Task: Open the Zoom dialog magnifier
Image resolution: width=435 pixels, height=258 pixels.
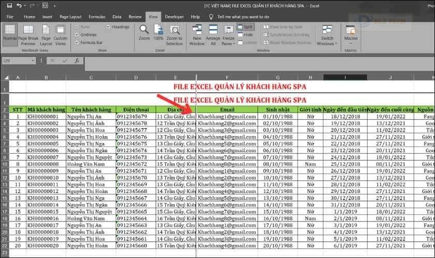Action: point(144,33)
